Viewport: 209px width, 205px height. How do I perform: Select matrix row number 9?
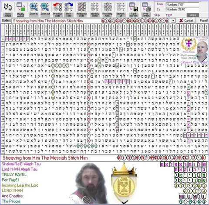pyautogui.click(x=3, y=82)
